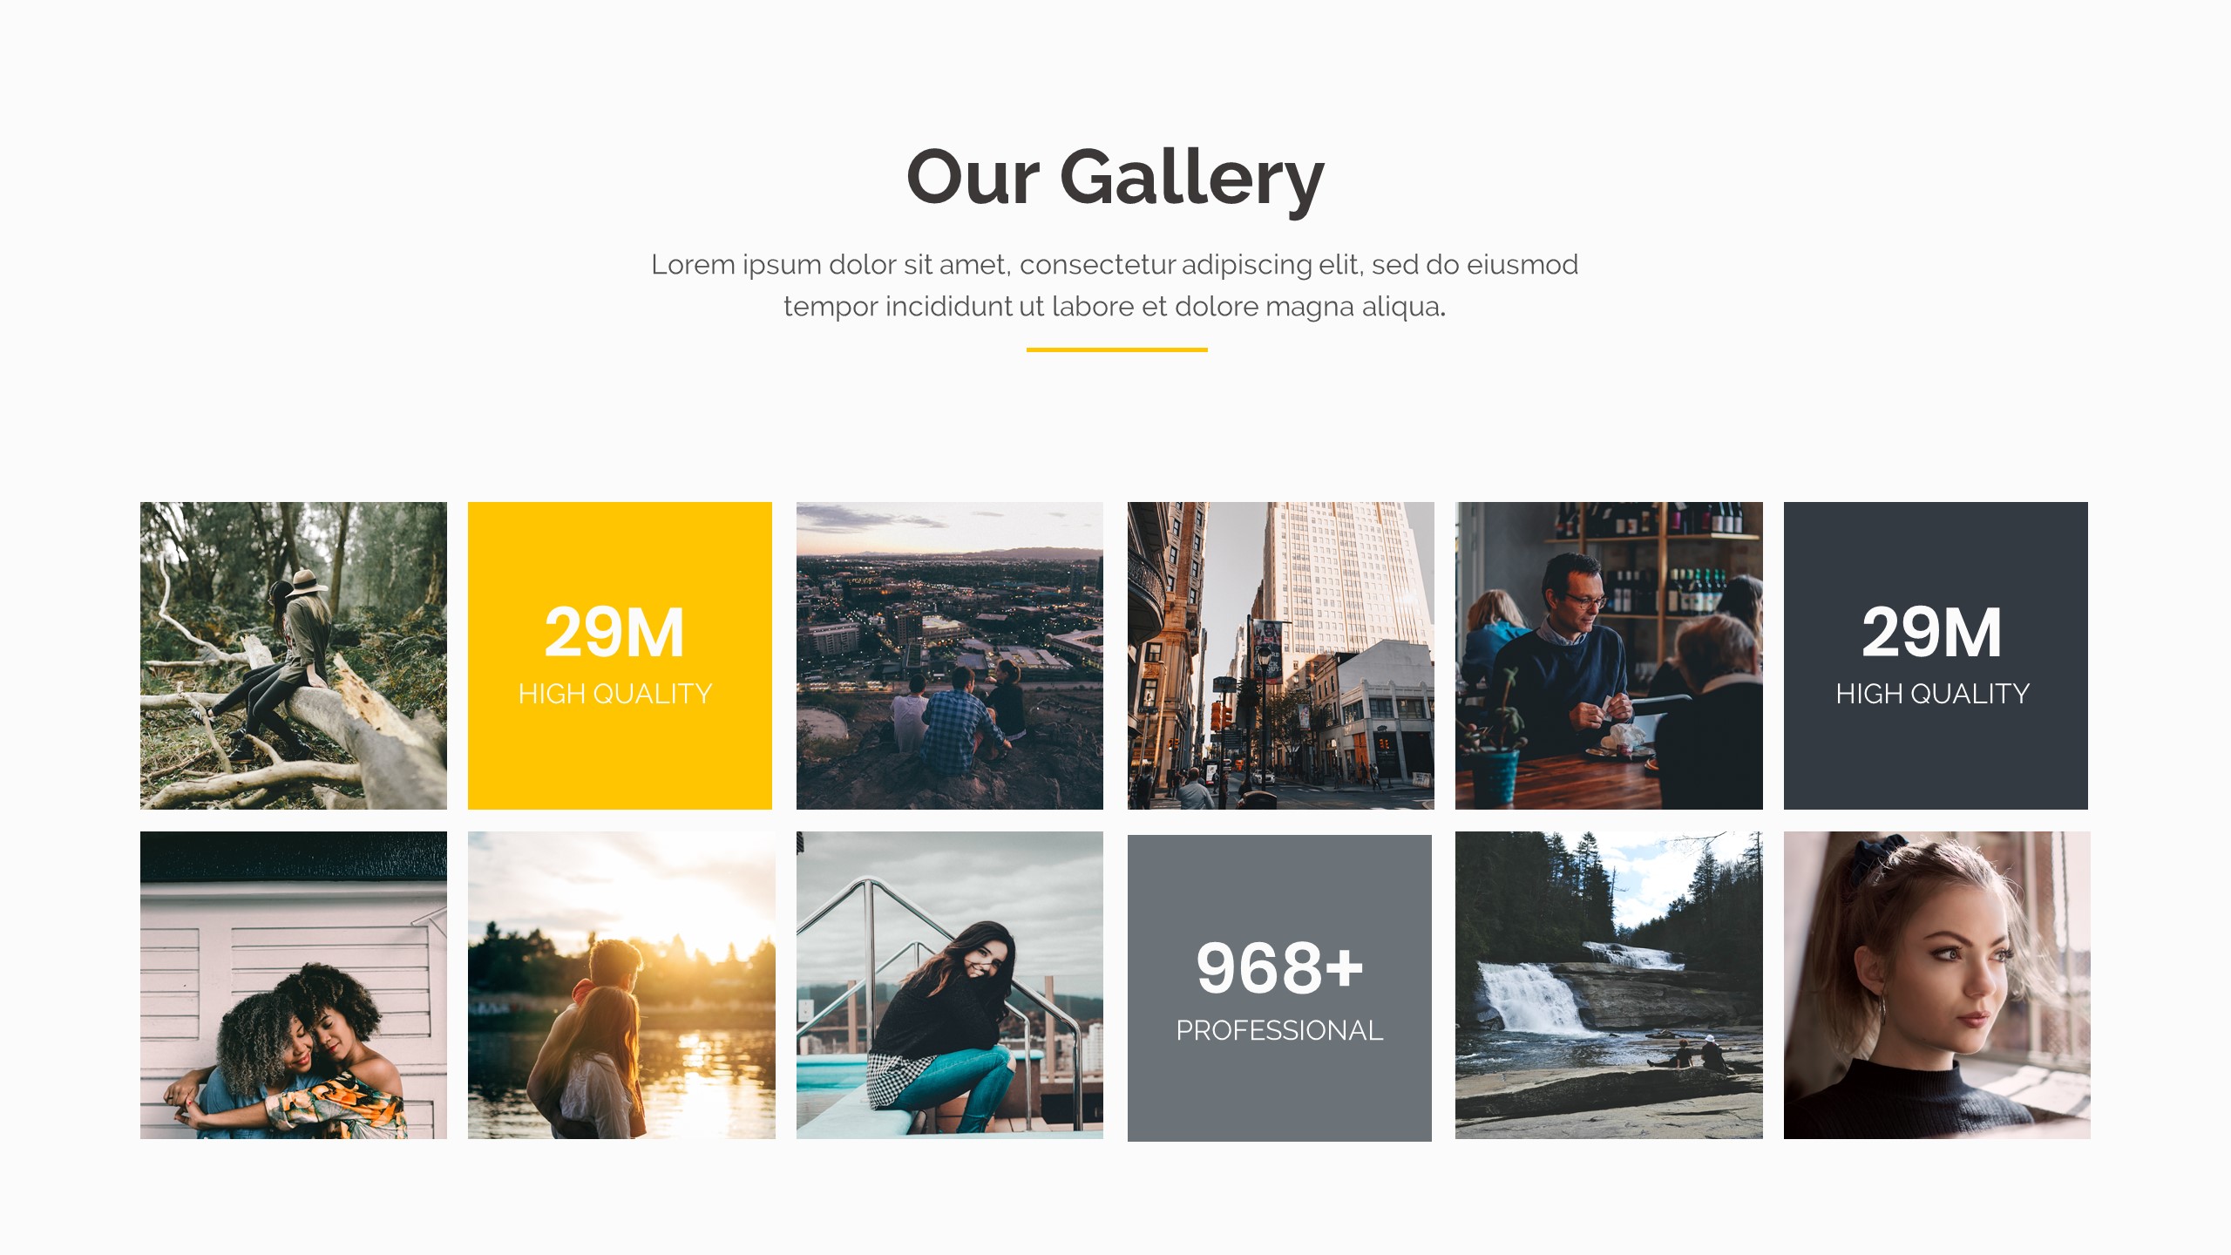Click the dark navy 29M High Quality tile
This screenshot has height=1255, width=2231.
coord(1936,655)
